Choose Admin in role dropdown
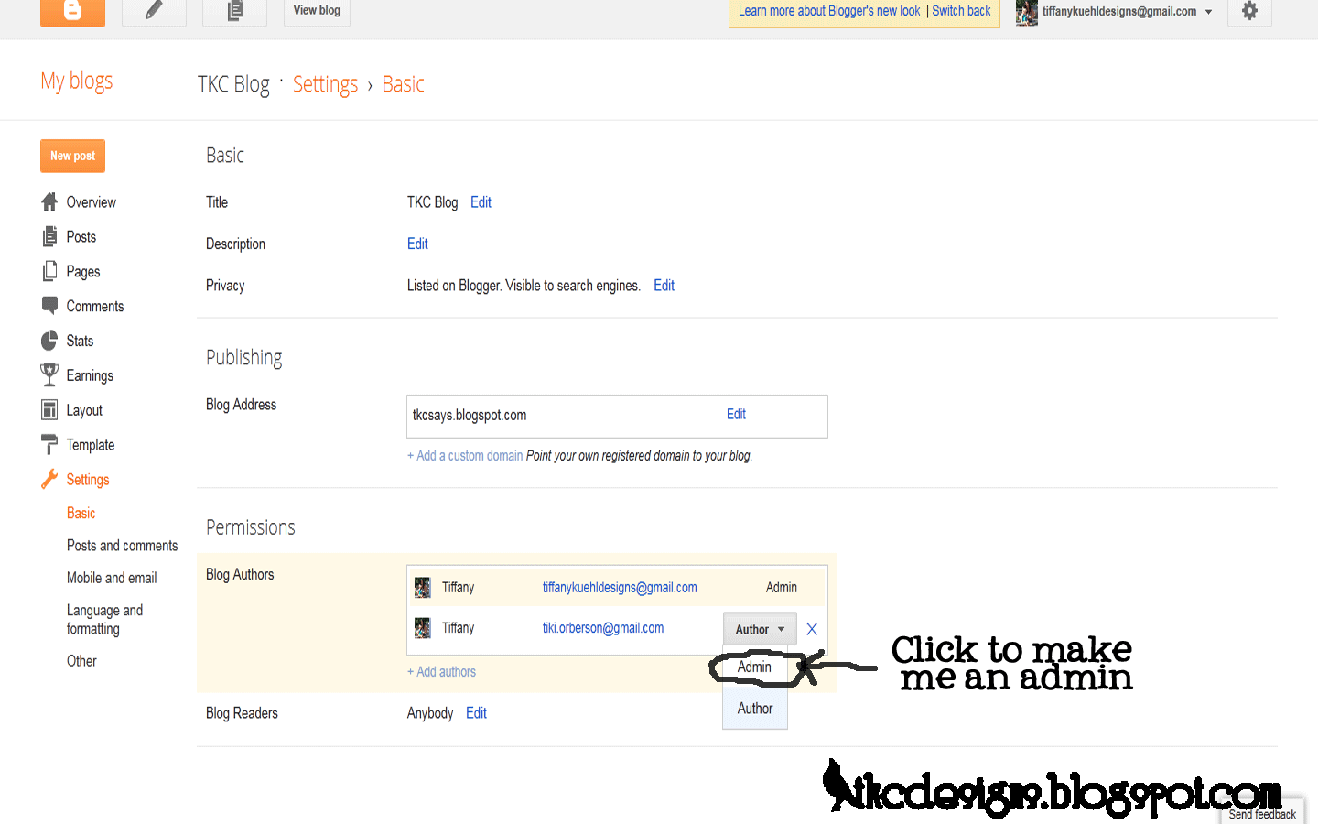The width and height of the screenshot is (1318, 824). click(754, 667)
